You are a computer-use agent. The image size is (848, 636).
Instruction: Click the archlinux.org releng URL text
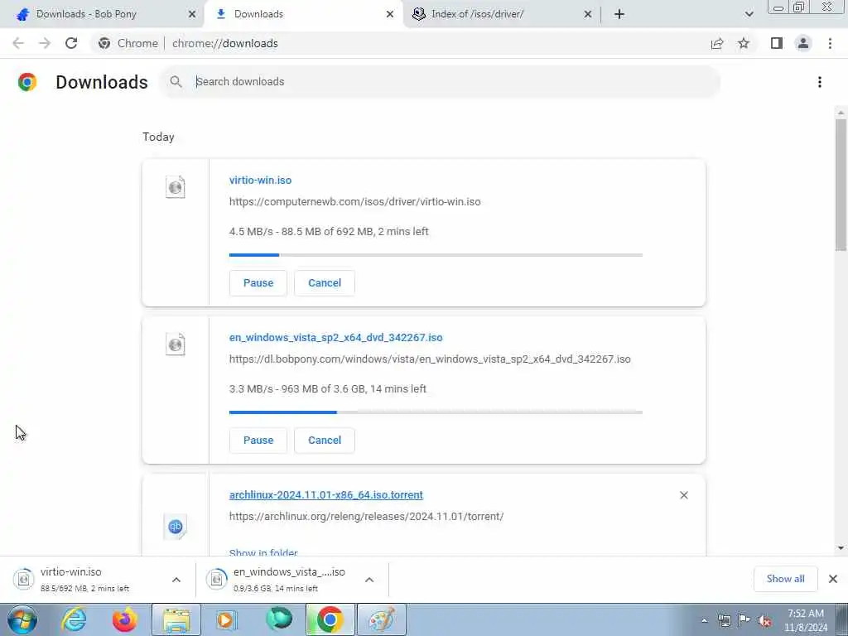366,517
